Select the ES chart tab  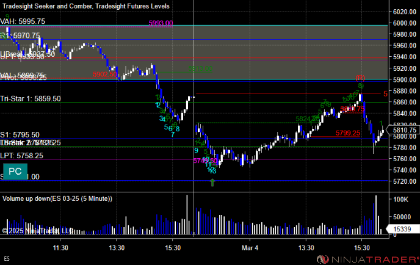point(7,258)
